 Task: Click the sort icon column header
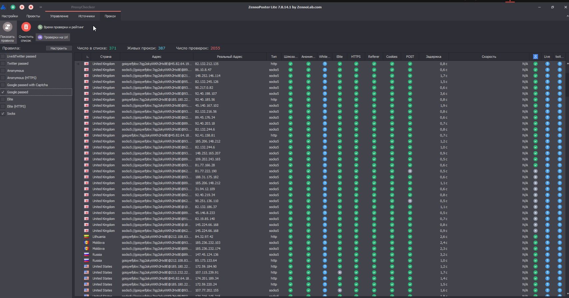[x=87, y=57]
